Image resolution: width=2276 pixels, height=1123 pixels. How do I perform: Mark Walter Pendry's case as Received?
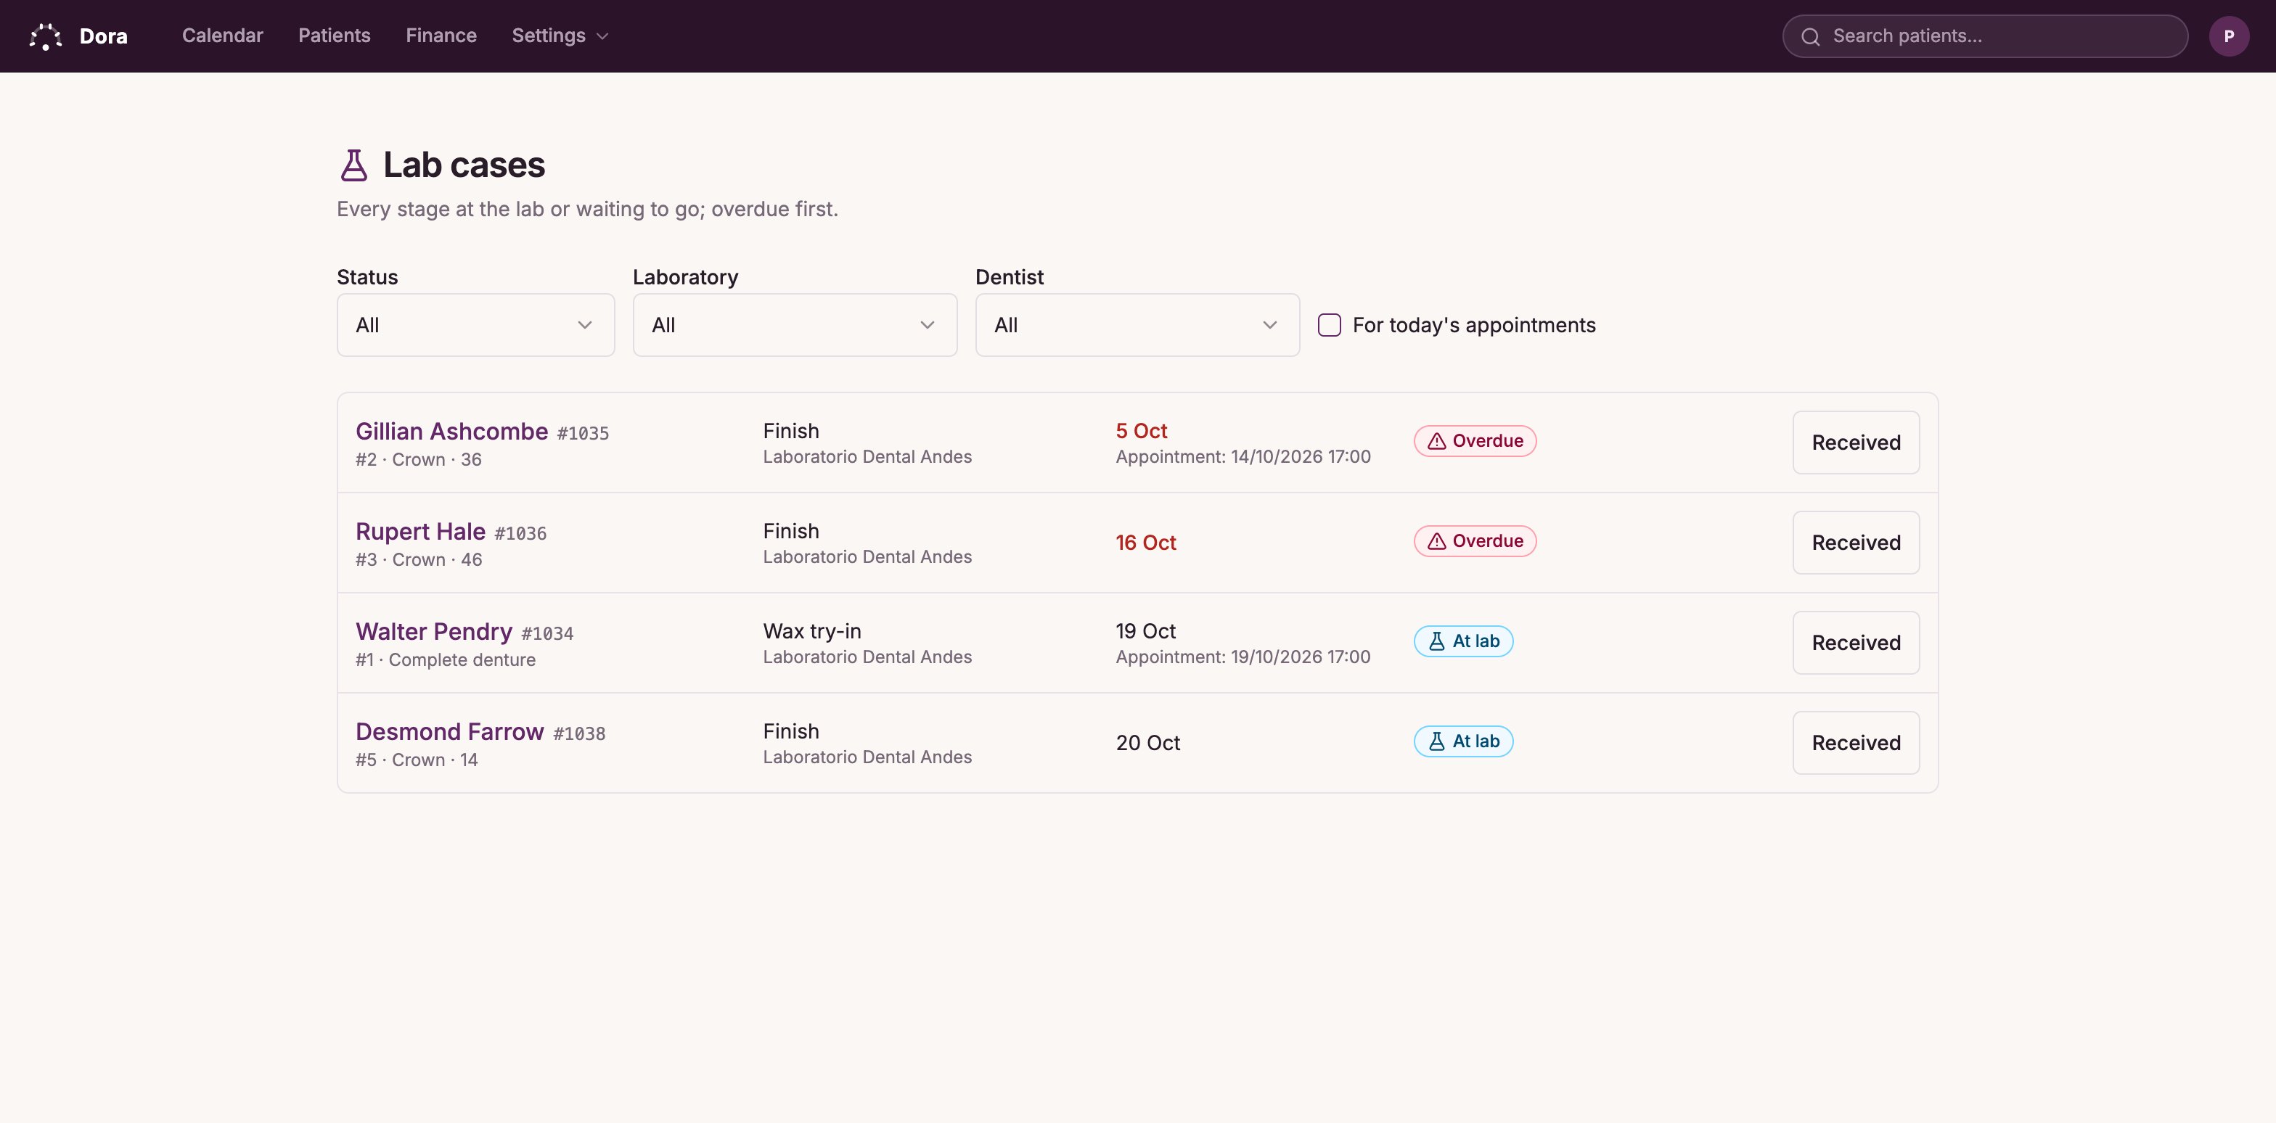point(1856,643)
